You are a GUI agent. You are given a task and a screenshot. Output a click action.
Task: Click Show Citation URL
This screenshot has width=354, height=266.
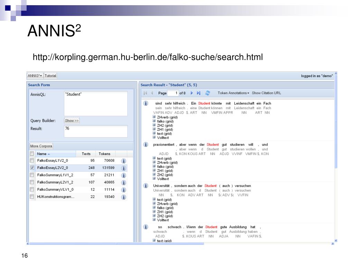tap(267, 93)
